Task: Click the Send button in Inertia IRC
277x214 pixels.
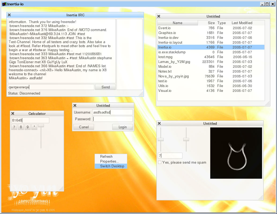Action: coord(106,87)
